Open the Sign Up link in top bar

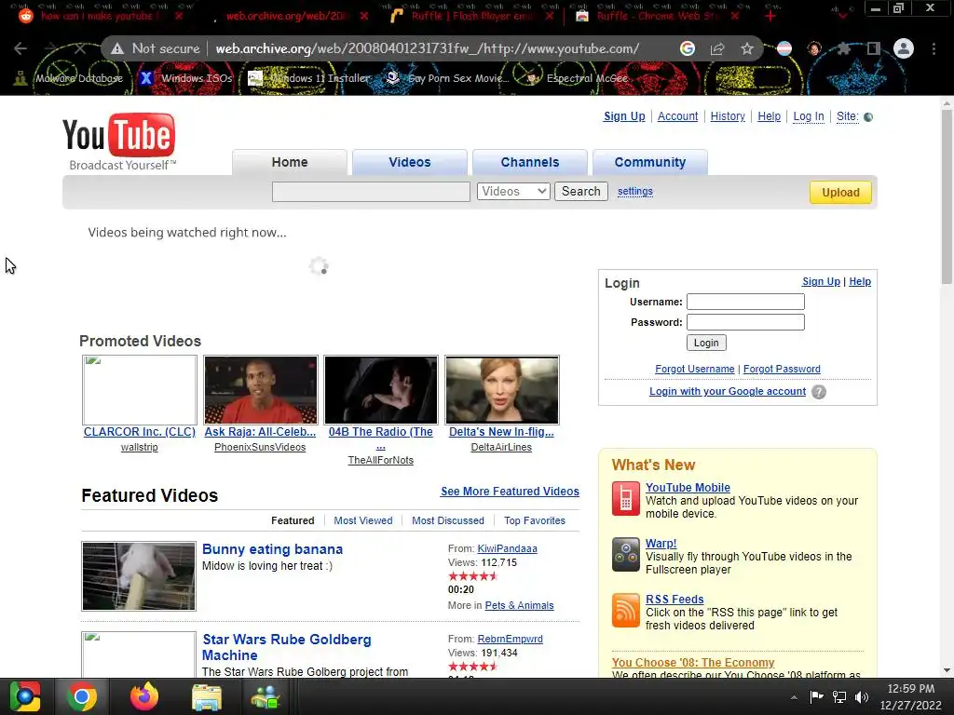624,116
